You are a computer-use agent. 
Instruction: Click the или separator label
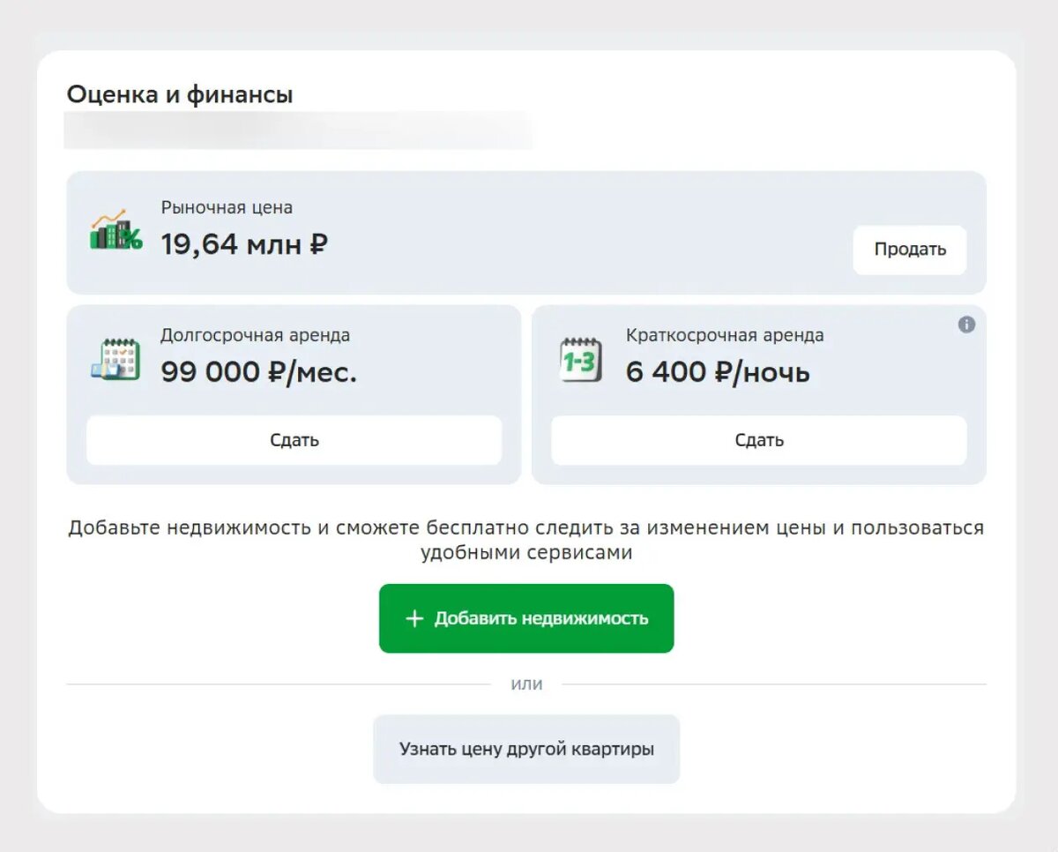click(x=526, y=684)
